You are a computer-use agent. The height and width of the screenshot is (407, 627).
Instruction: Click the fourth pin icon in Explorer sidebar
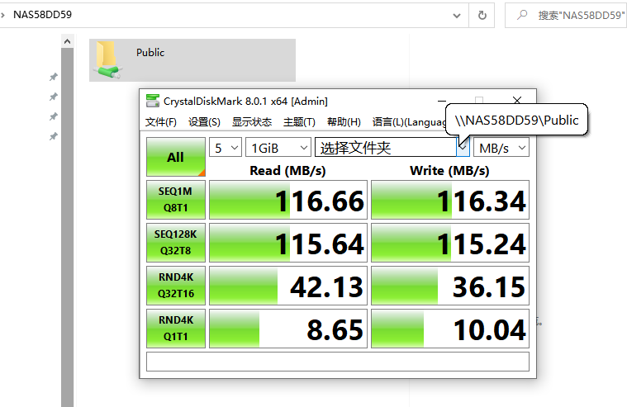tap(53, 137)
